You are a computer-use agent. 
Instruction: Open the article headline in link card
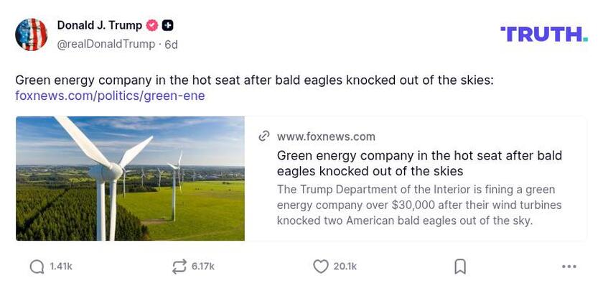419,163
